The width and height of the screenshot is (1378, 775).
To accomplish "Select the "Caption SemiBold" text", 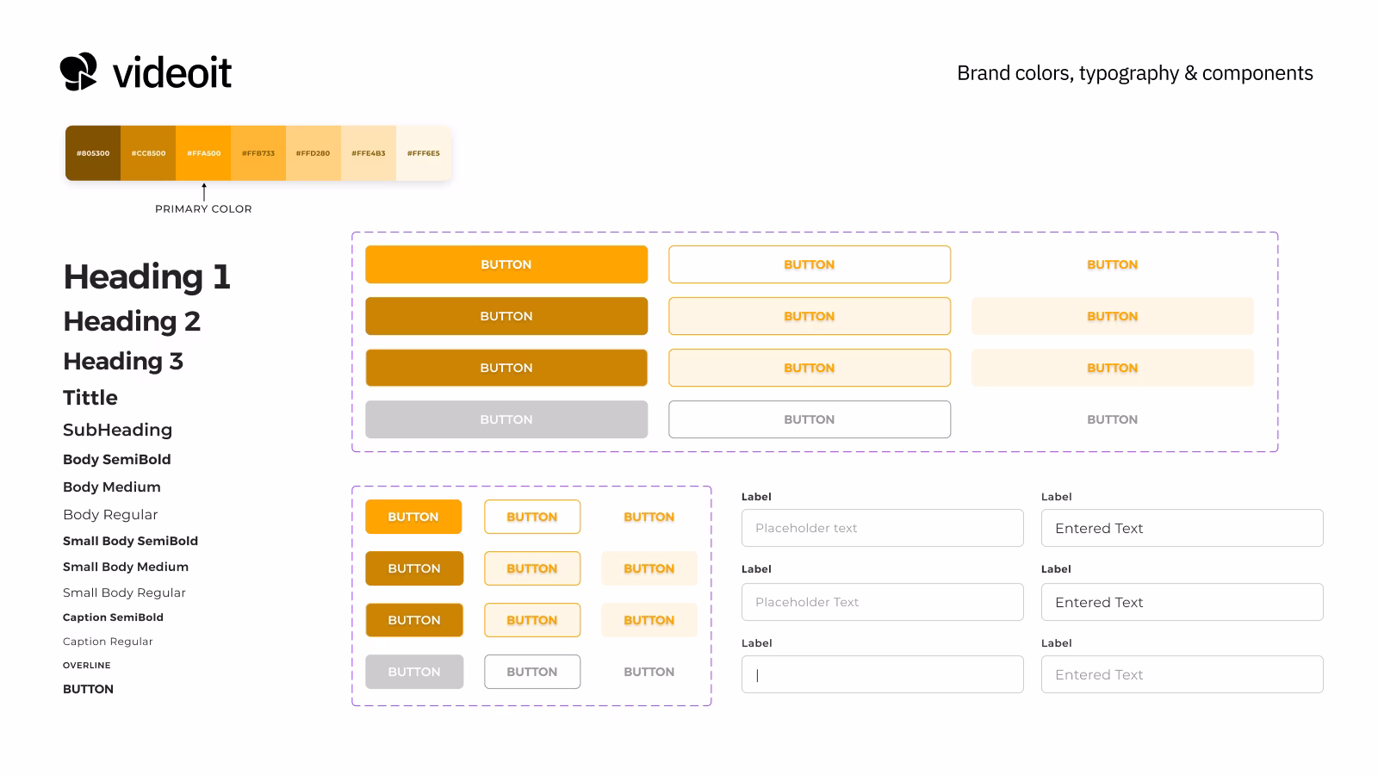I will (x=113, y=617).
